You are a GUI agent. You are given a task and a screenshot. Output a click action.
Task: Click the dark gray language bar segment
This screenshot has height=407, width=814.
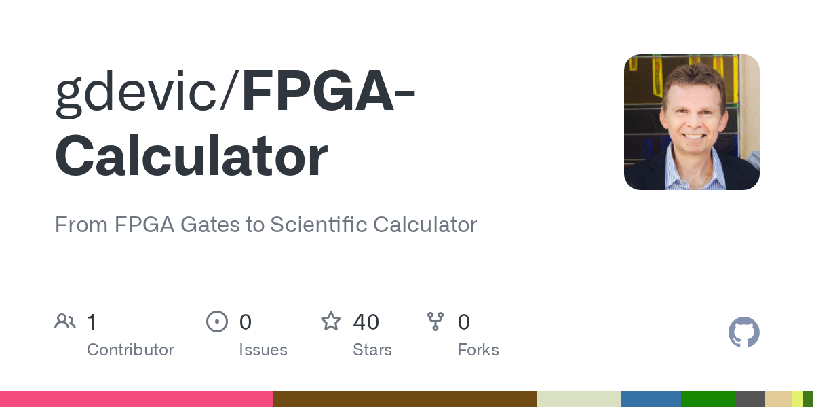[x=750, y=399]
